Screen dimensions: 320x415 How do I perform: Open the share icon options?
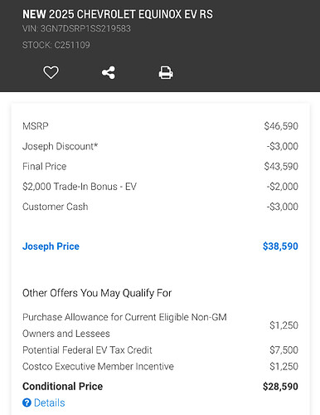109,73
